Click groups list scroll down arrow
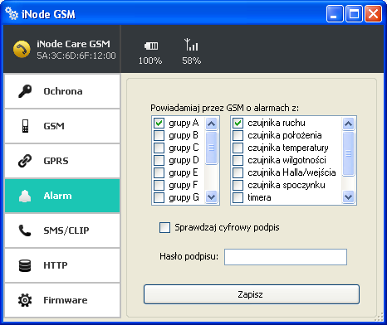This screenshot has width=387, height=325. 212,197
